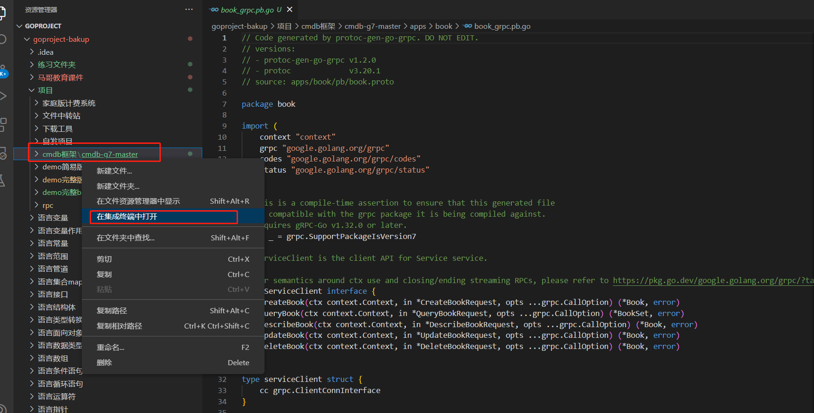The width and height of the screenshot is (814, 413).
Task: Click the book breadcrumb segment
Action: click(444, 26)
